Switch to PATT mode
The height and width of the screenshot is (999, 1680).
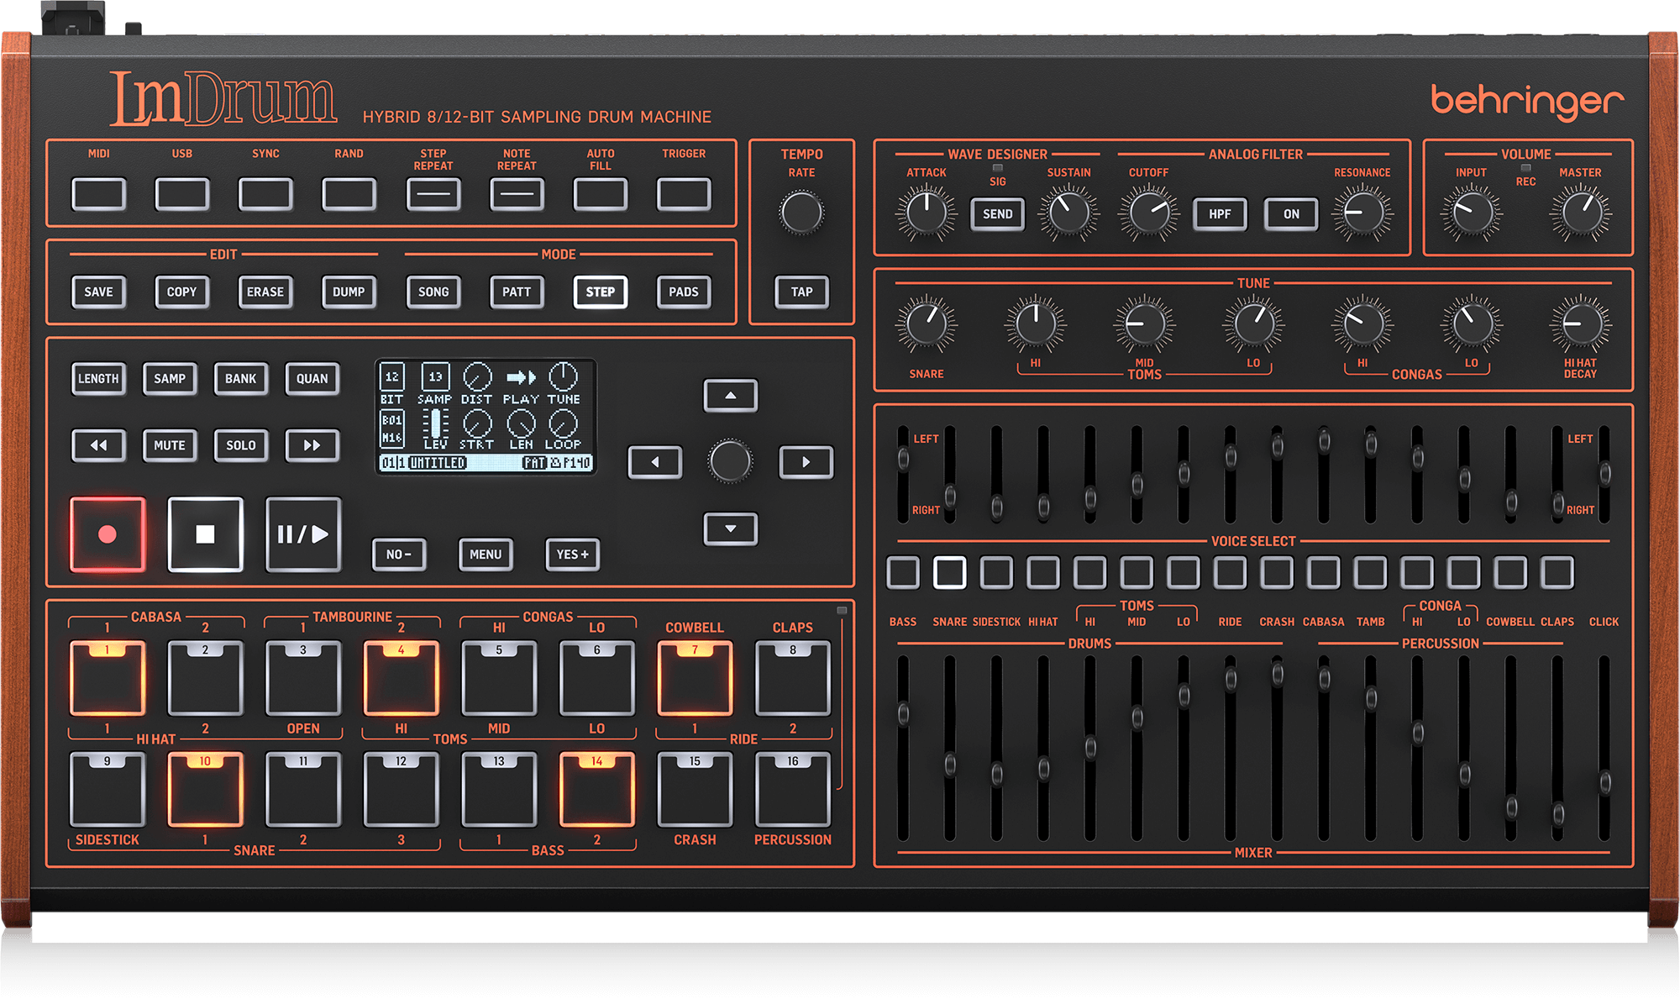tap(517, 292)
